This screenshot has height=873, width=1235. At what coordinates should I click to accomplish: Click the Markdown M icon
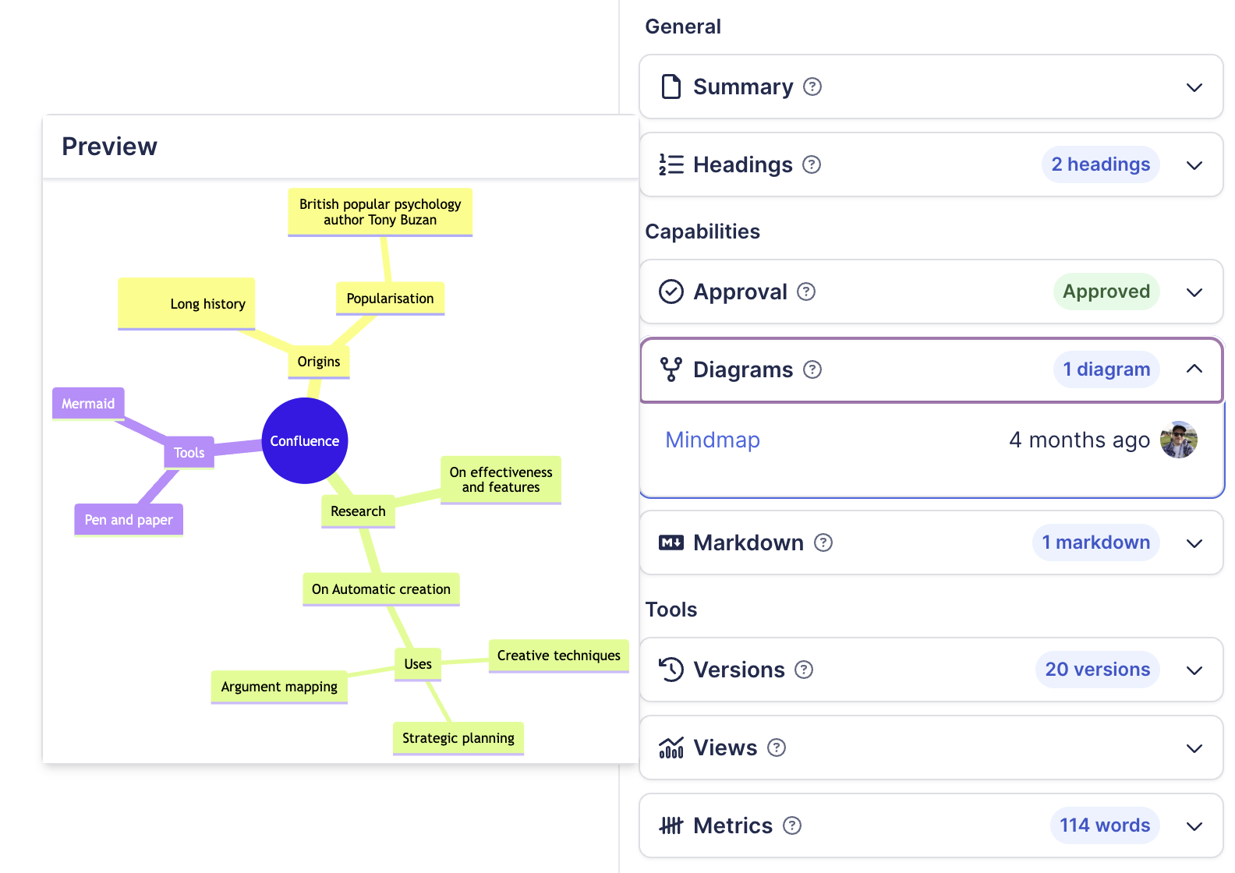pyautogui.click(x=671, y=543)
